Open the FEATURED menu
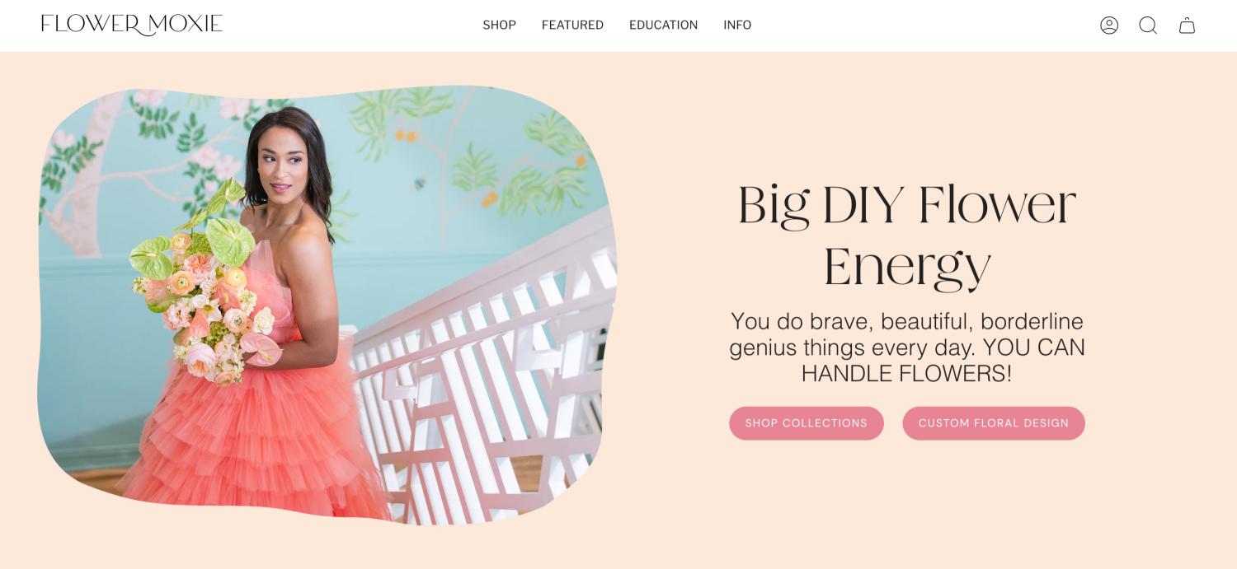The height and width of the screenshot is (569, 1237). 572,26
